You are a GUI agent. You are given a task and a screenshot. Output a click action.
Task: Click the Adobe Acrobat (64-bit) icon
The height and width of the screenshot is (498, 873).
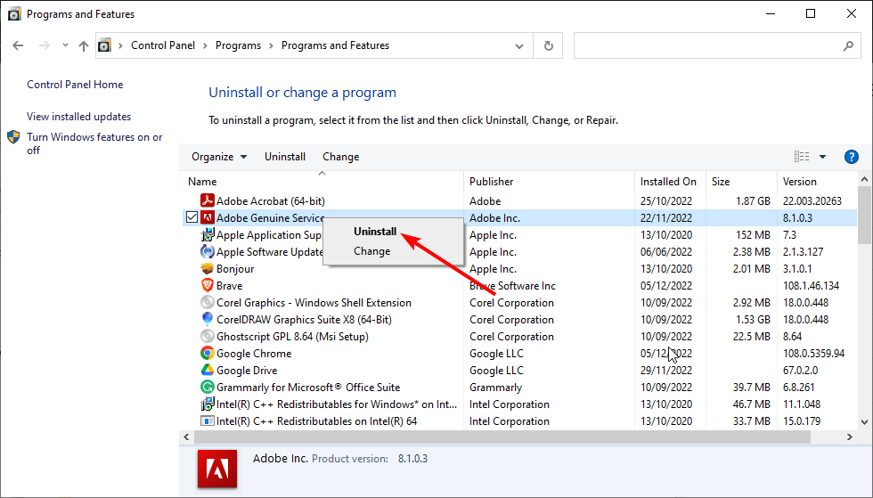(x=207, y=200)
